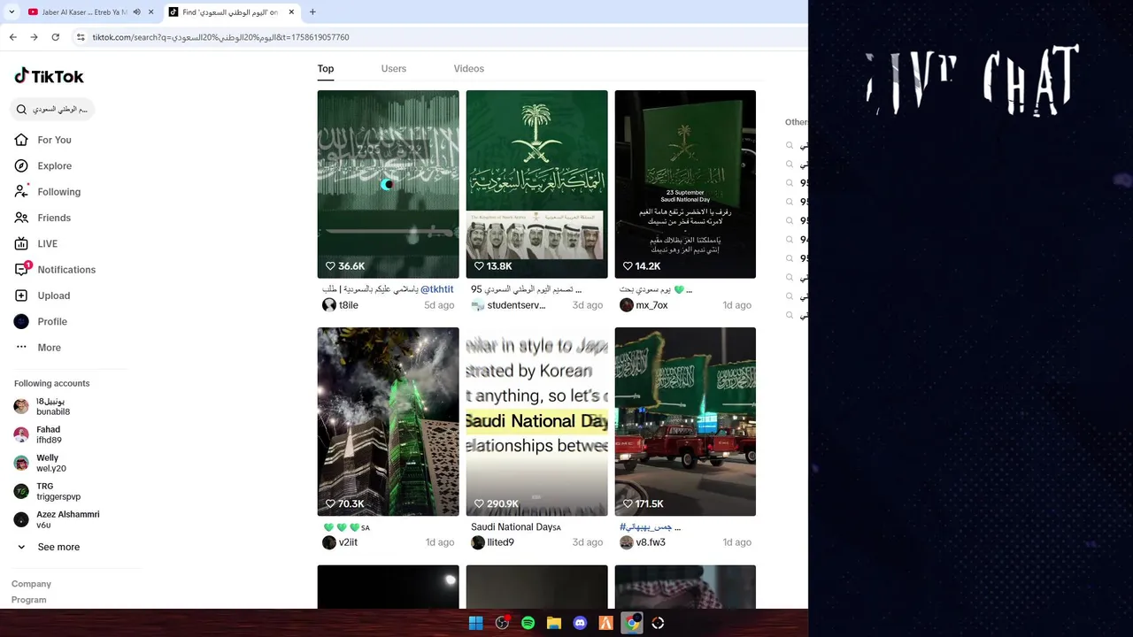Image resolution: width=1133 pixels, height=637 pixels.
Task: Open the video with 13.8K likes
Action: click(x=536, y=184)
